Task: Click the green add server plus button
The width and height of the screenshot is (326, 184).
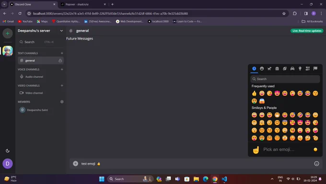Action: [x=8, y=33]
